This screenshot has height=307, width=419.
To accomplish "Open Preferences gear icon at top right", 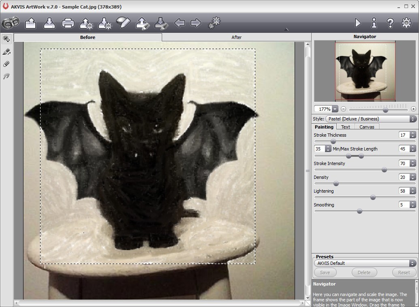I will click(x=406, y=23).
